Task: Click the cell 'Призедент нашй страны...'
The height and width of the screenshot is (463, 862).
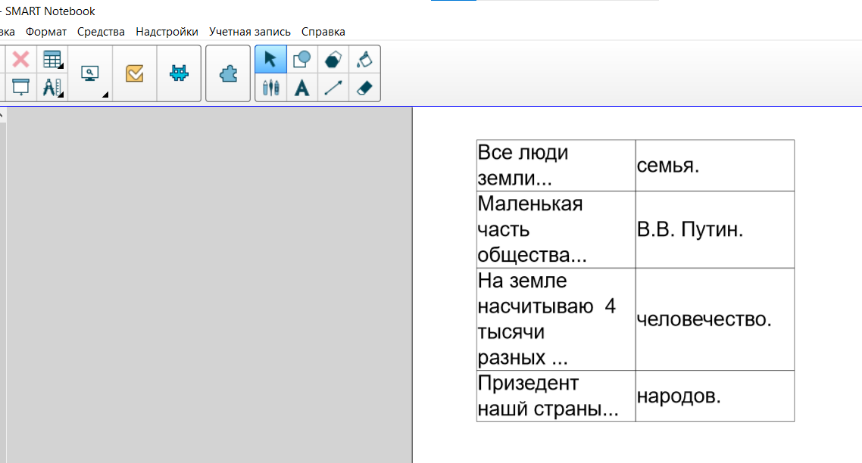Action: [556, 396]
